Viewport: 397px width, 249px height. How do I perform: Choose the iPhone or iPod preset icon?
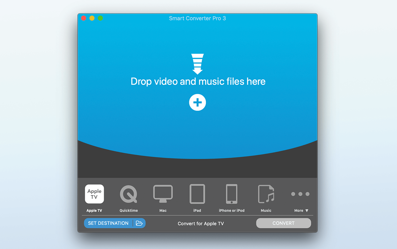(232, 194)
